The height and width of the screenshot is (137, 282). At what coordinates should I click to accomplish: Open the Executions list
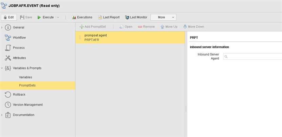click(82, 17)
